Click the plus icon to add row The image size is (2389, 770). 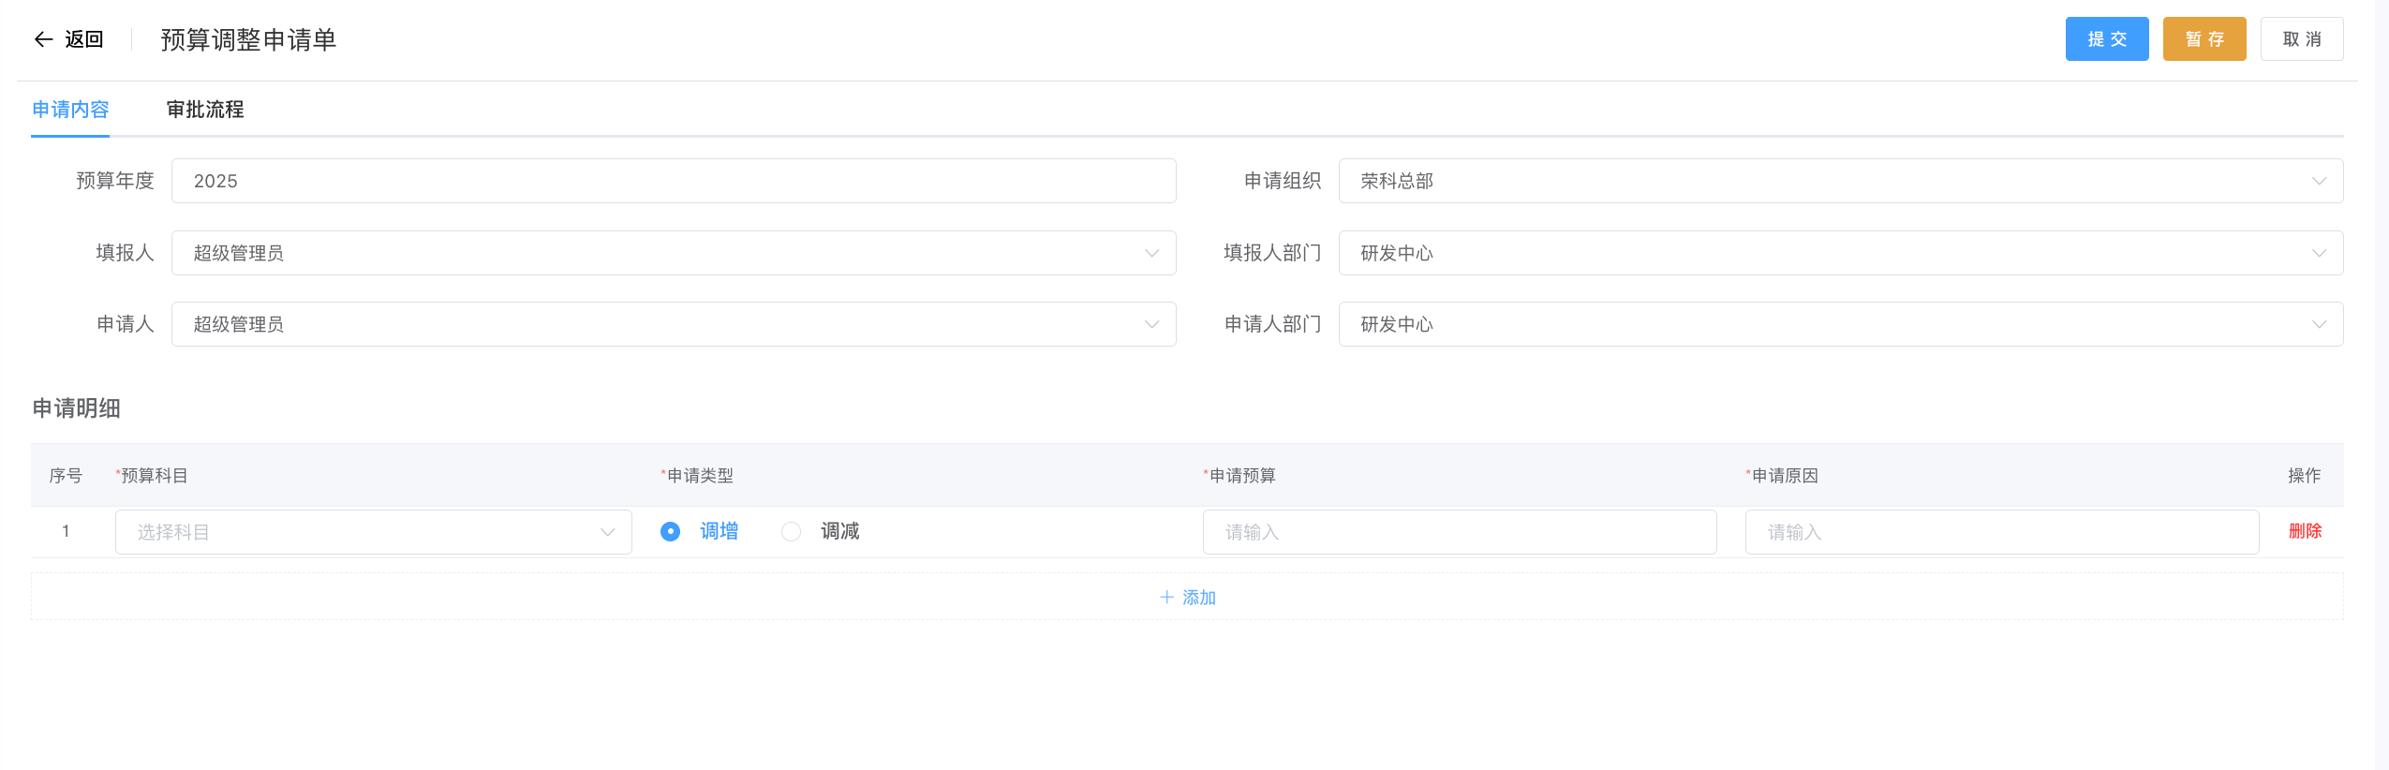pyautogui.click(x=1166, y=598)
